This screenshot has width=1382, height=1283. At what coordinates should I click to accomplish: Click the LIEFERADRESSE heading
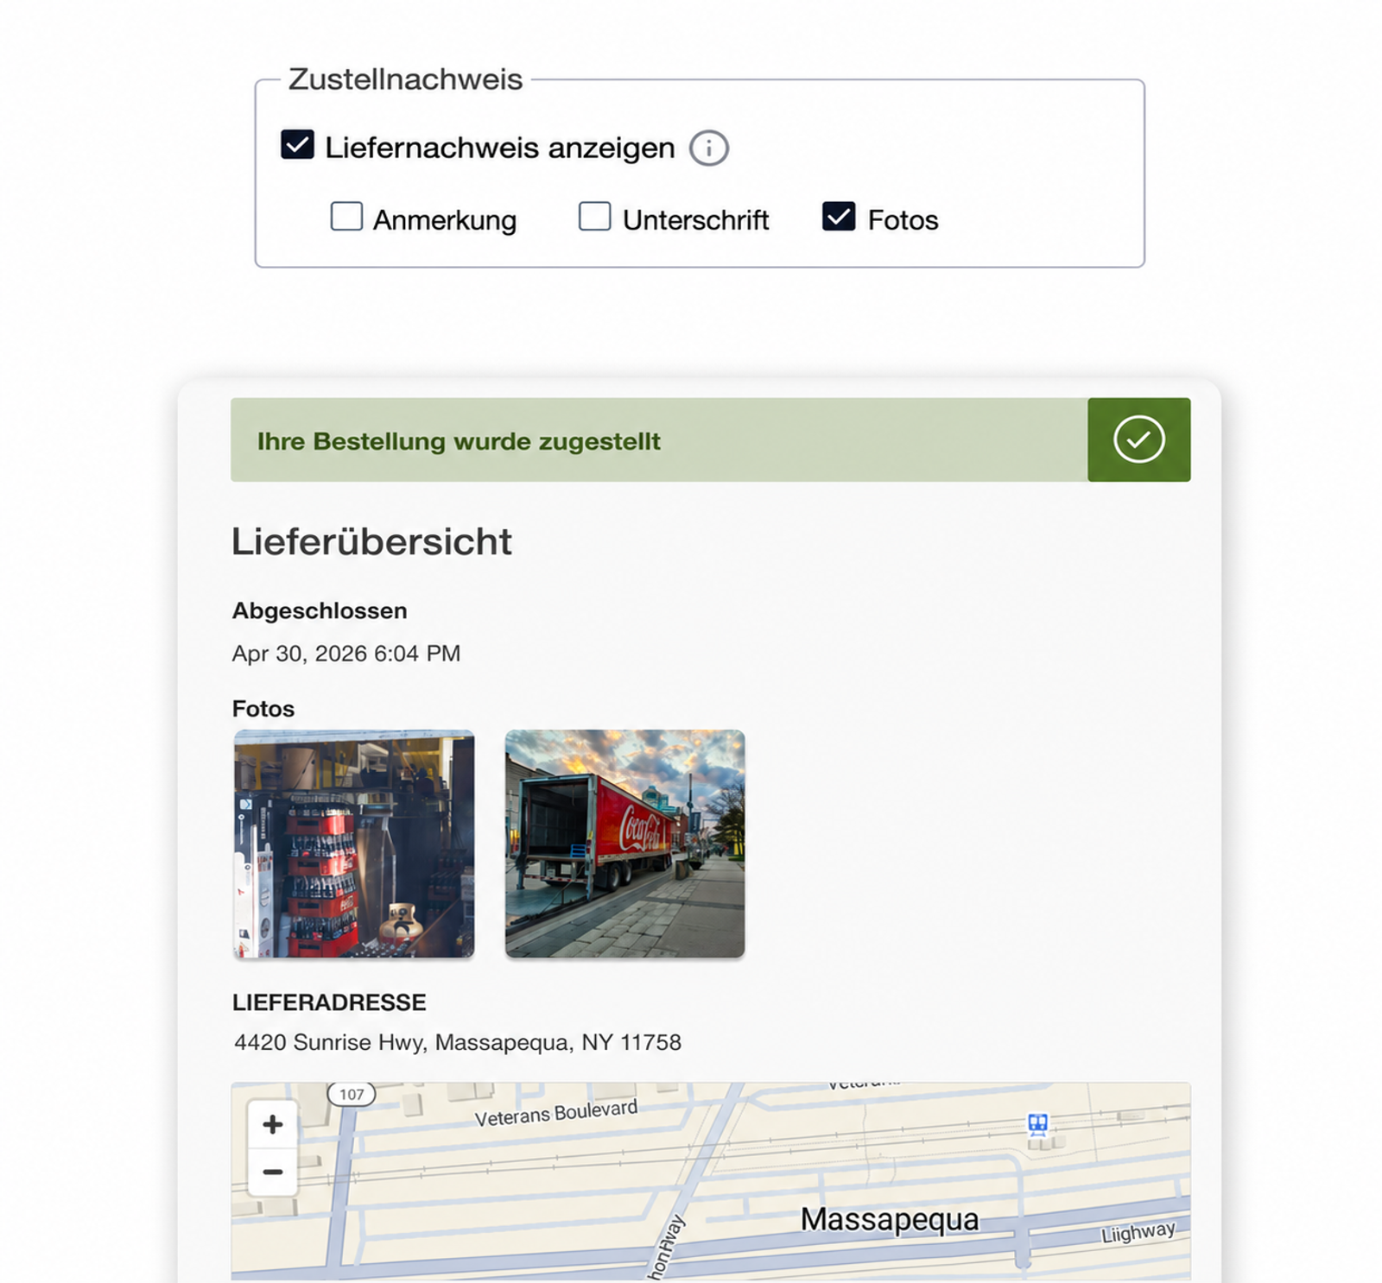point(329,1002)
